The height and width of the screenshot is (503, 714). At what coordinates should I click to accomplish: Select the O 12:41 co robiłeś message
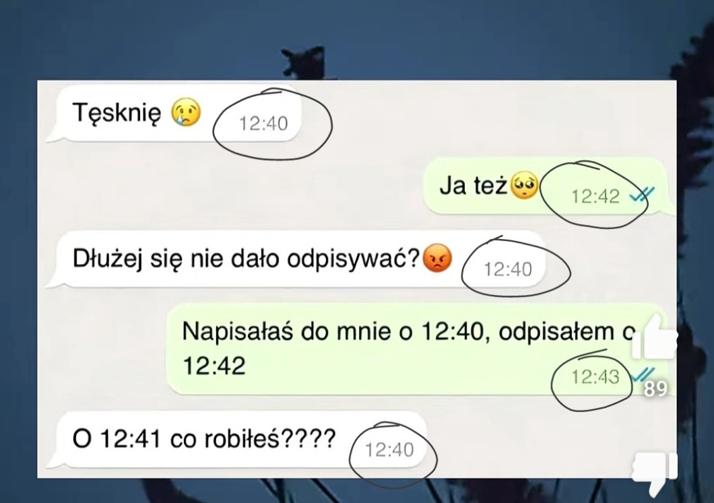pyautogui.click(x=237, y=439)
